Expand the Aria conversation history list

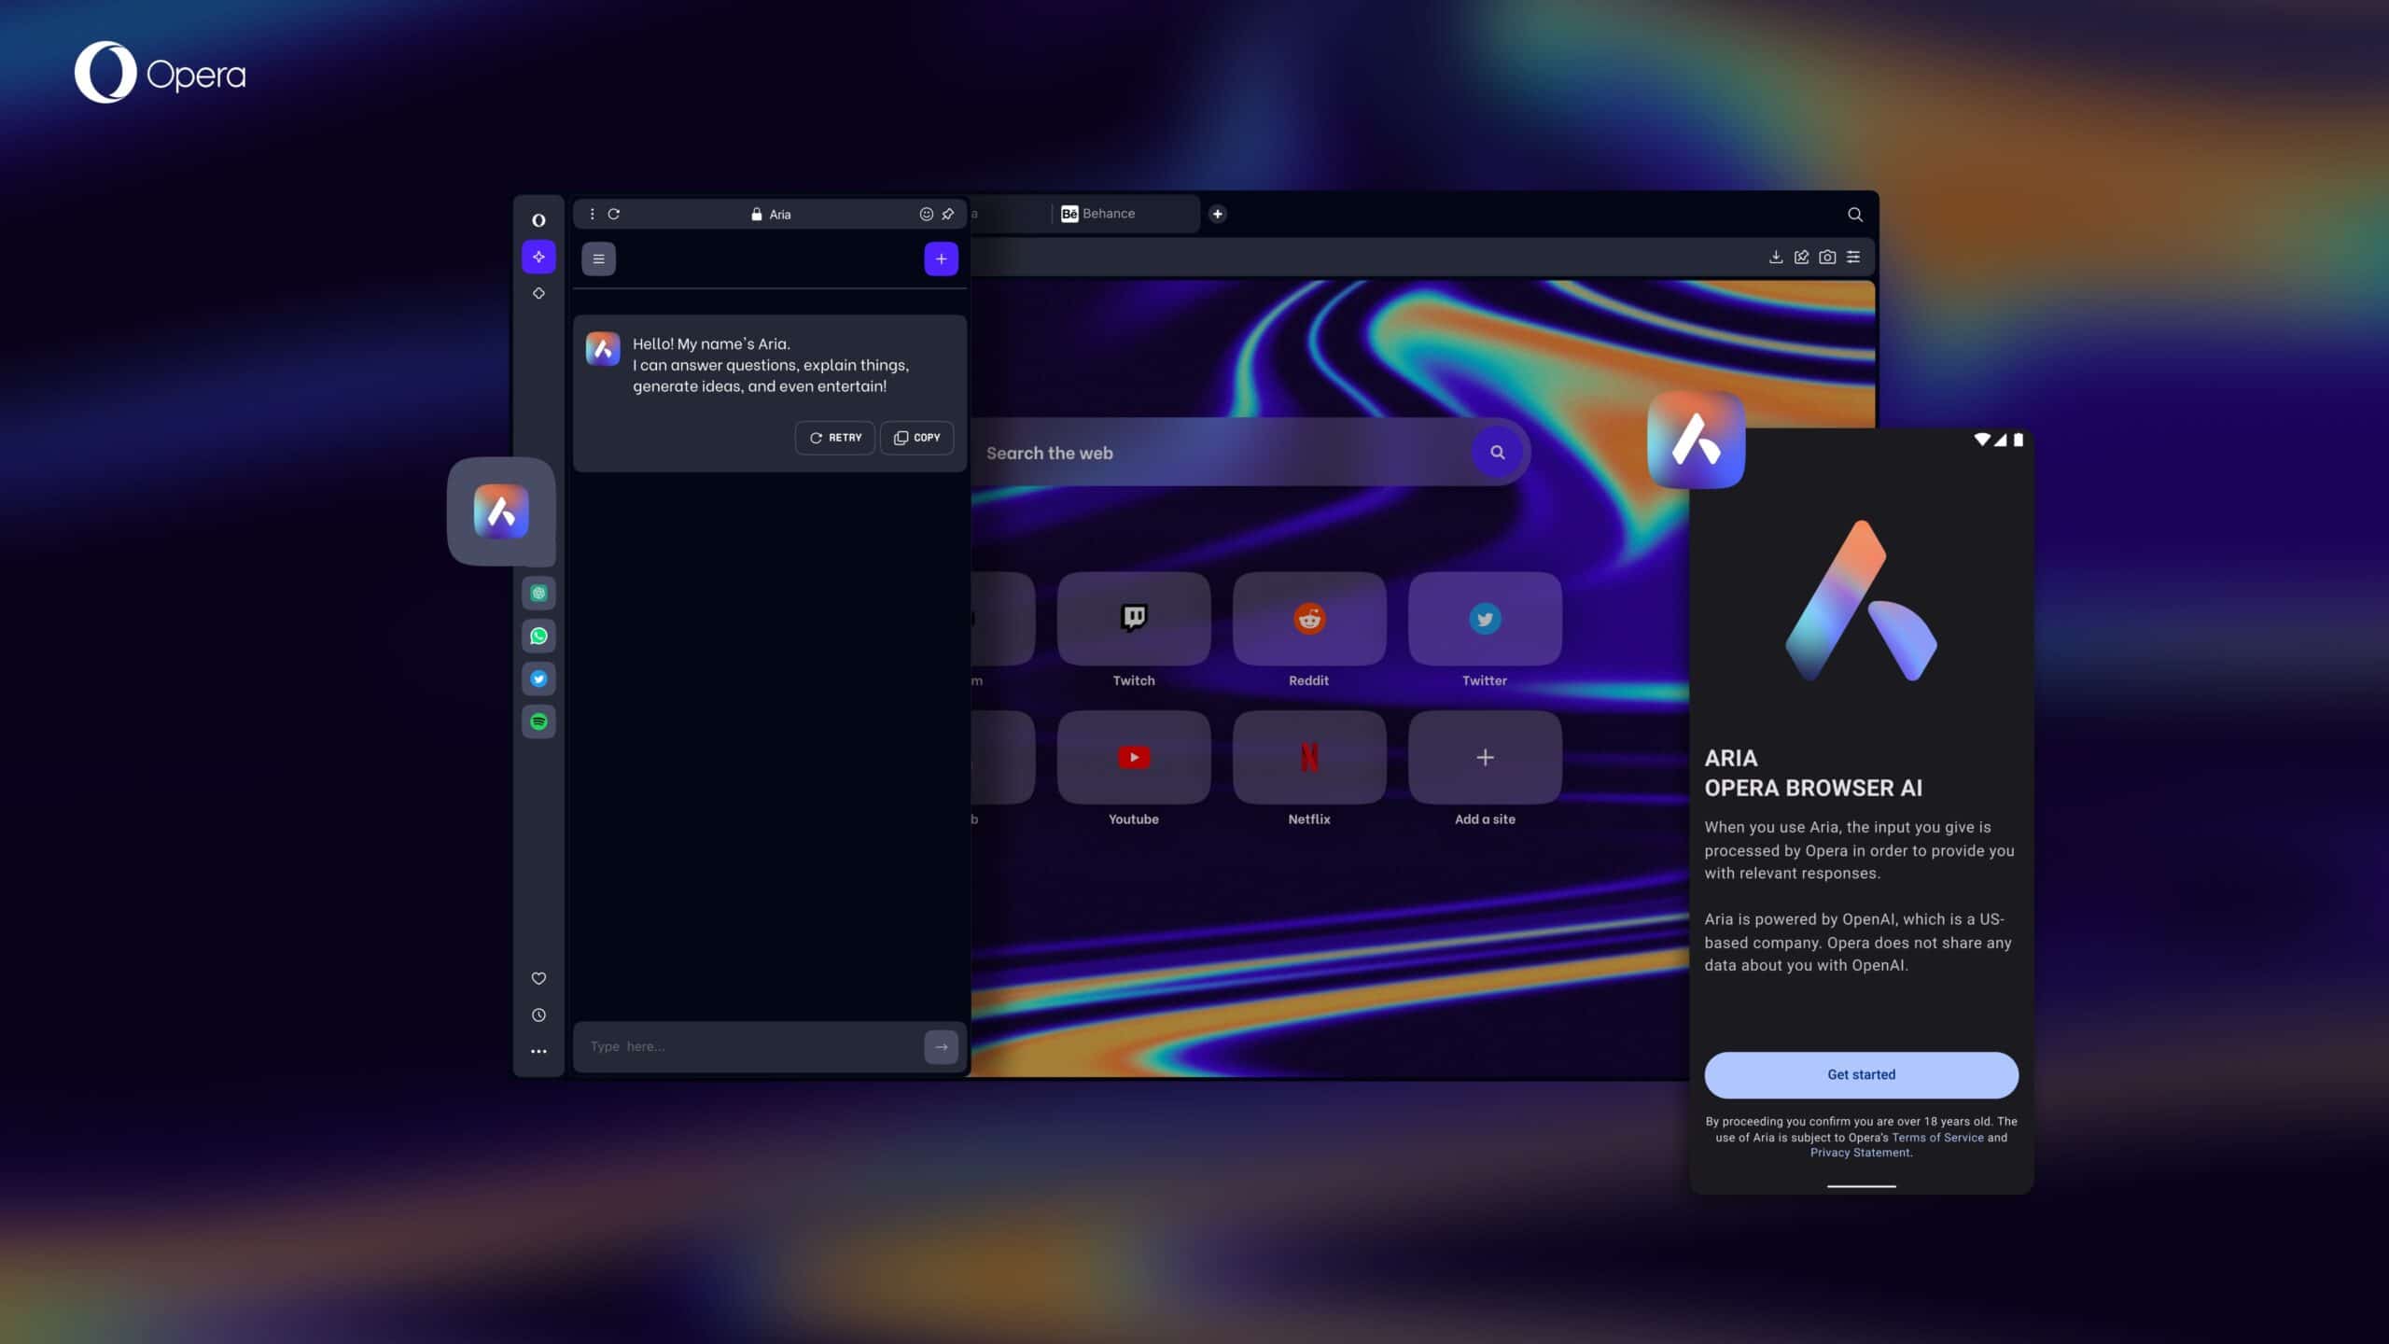599,258
